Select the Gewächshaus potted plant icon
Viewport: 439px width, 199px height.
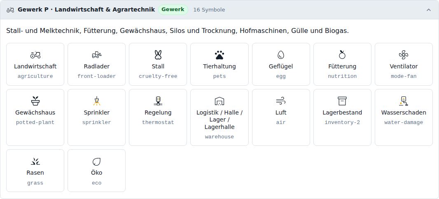pos(35,101)
